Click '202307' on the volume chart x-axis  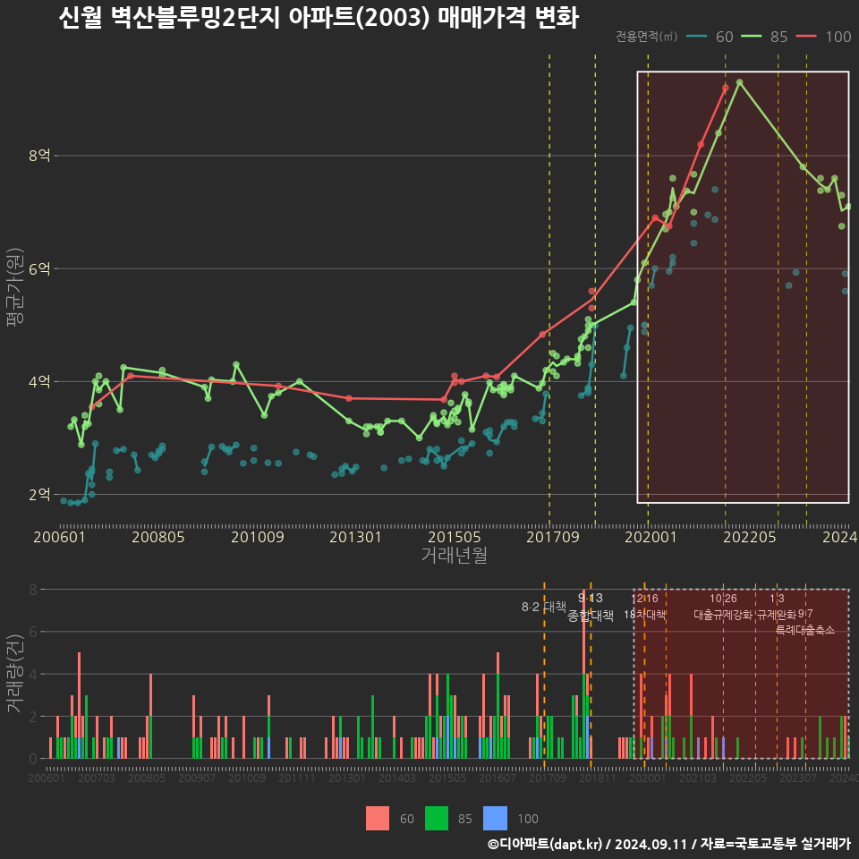coord(798,778)
